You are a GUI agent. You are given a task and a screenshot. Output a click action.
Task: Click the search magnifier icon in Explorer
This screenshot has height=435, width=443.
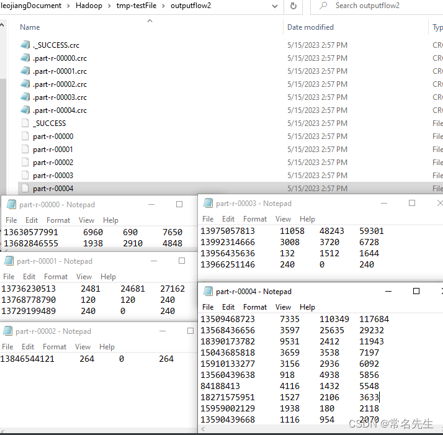(323, 6)
